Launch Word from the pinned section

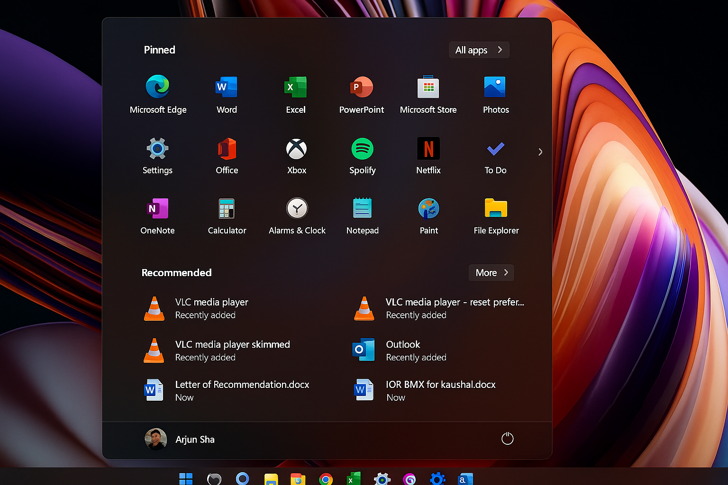click(227, 94)
